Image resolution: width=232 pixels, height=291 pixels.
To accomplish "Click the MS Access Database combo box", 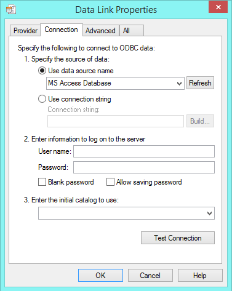I will [115, 83].
